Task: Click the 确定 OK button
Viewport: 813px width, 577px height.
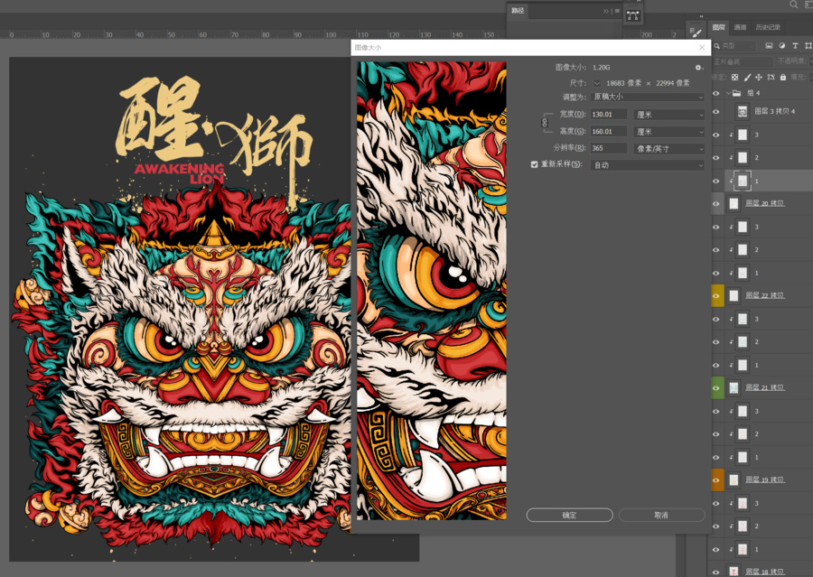Action: pos(569,515)
